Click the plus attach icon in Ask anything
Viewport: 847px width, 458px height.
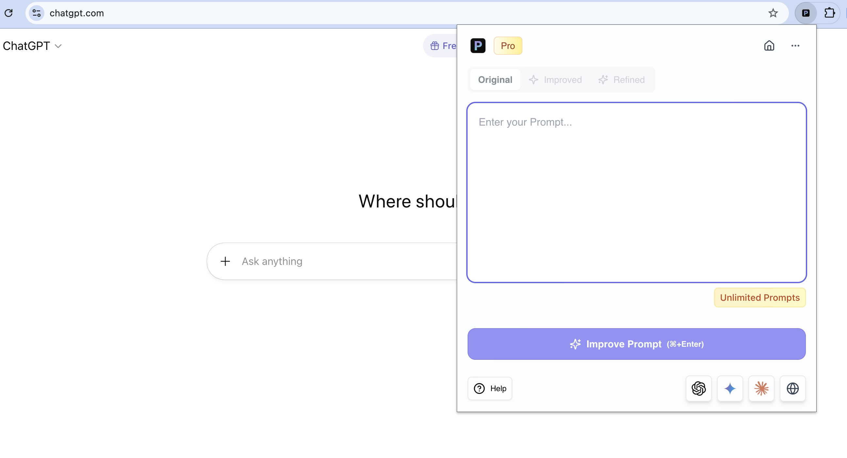(x=225, y=261)
